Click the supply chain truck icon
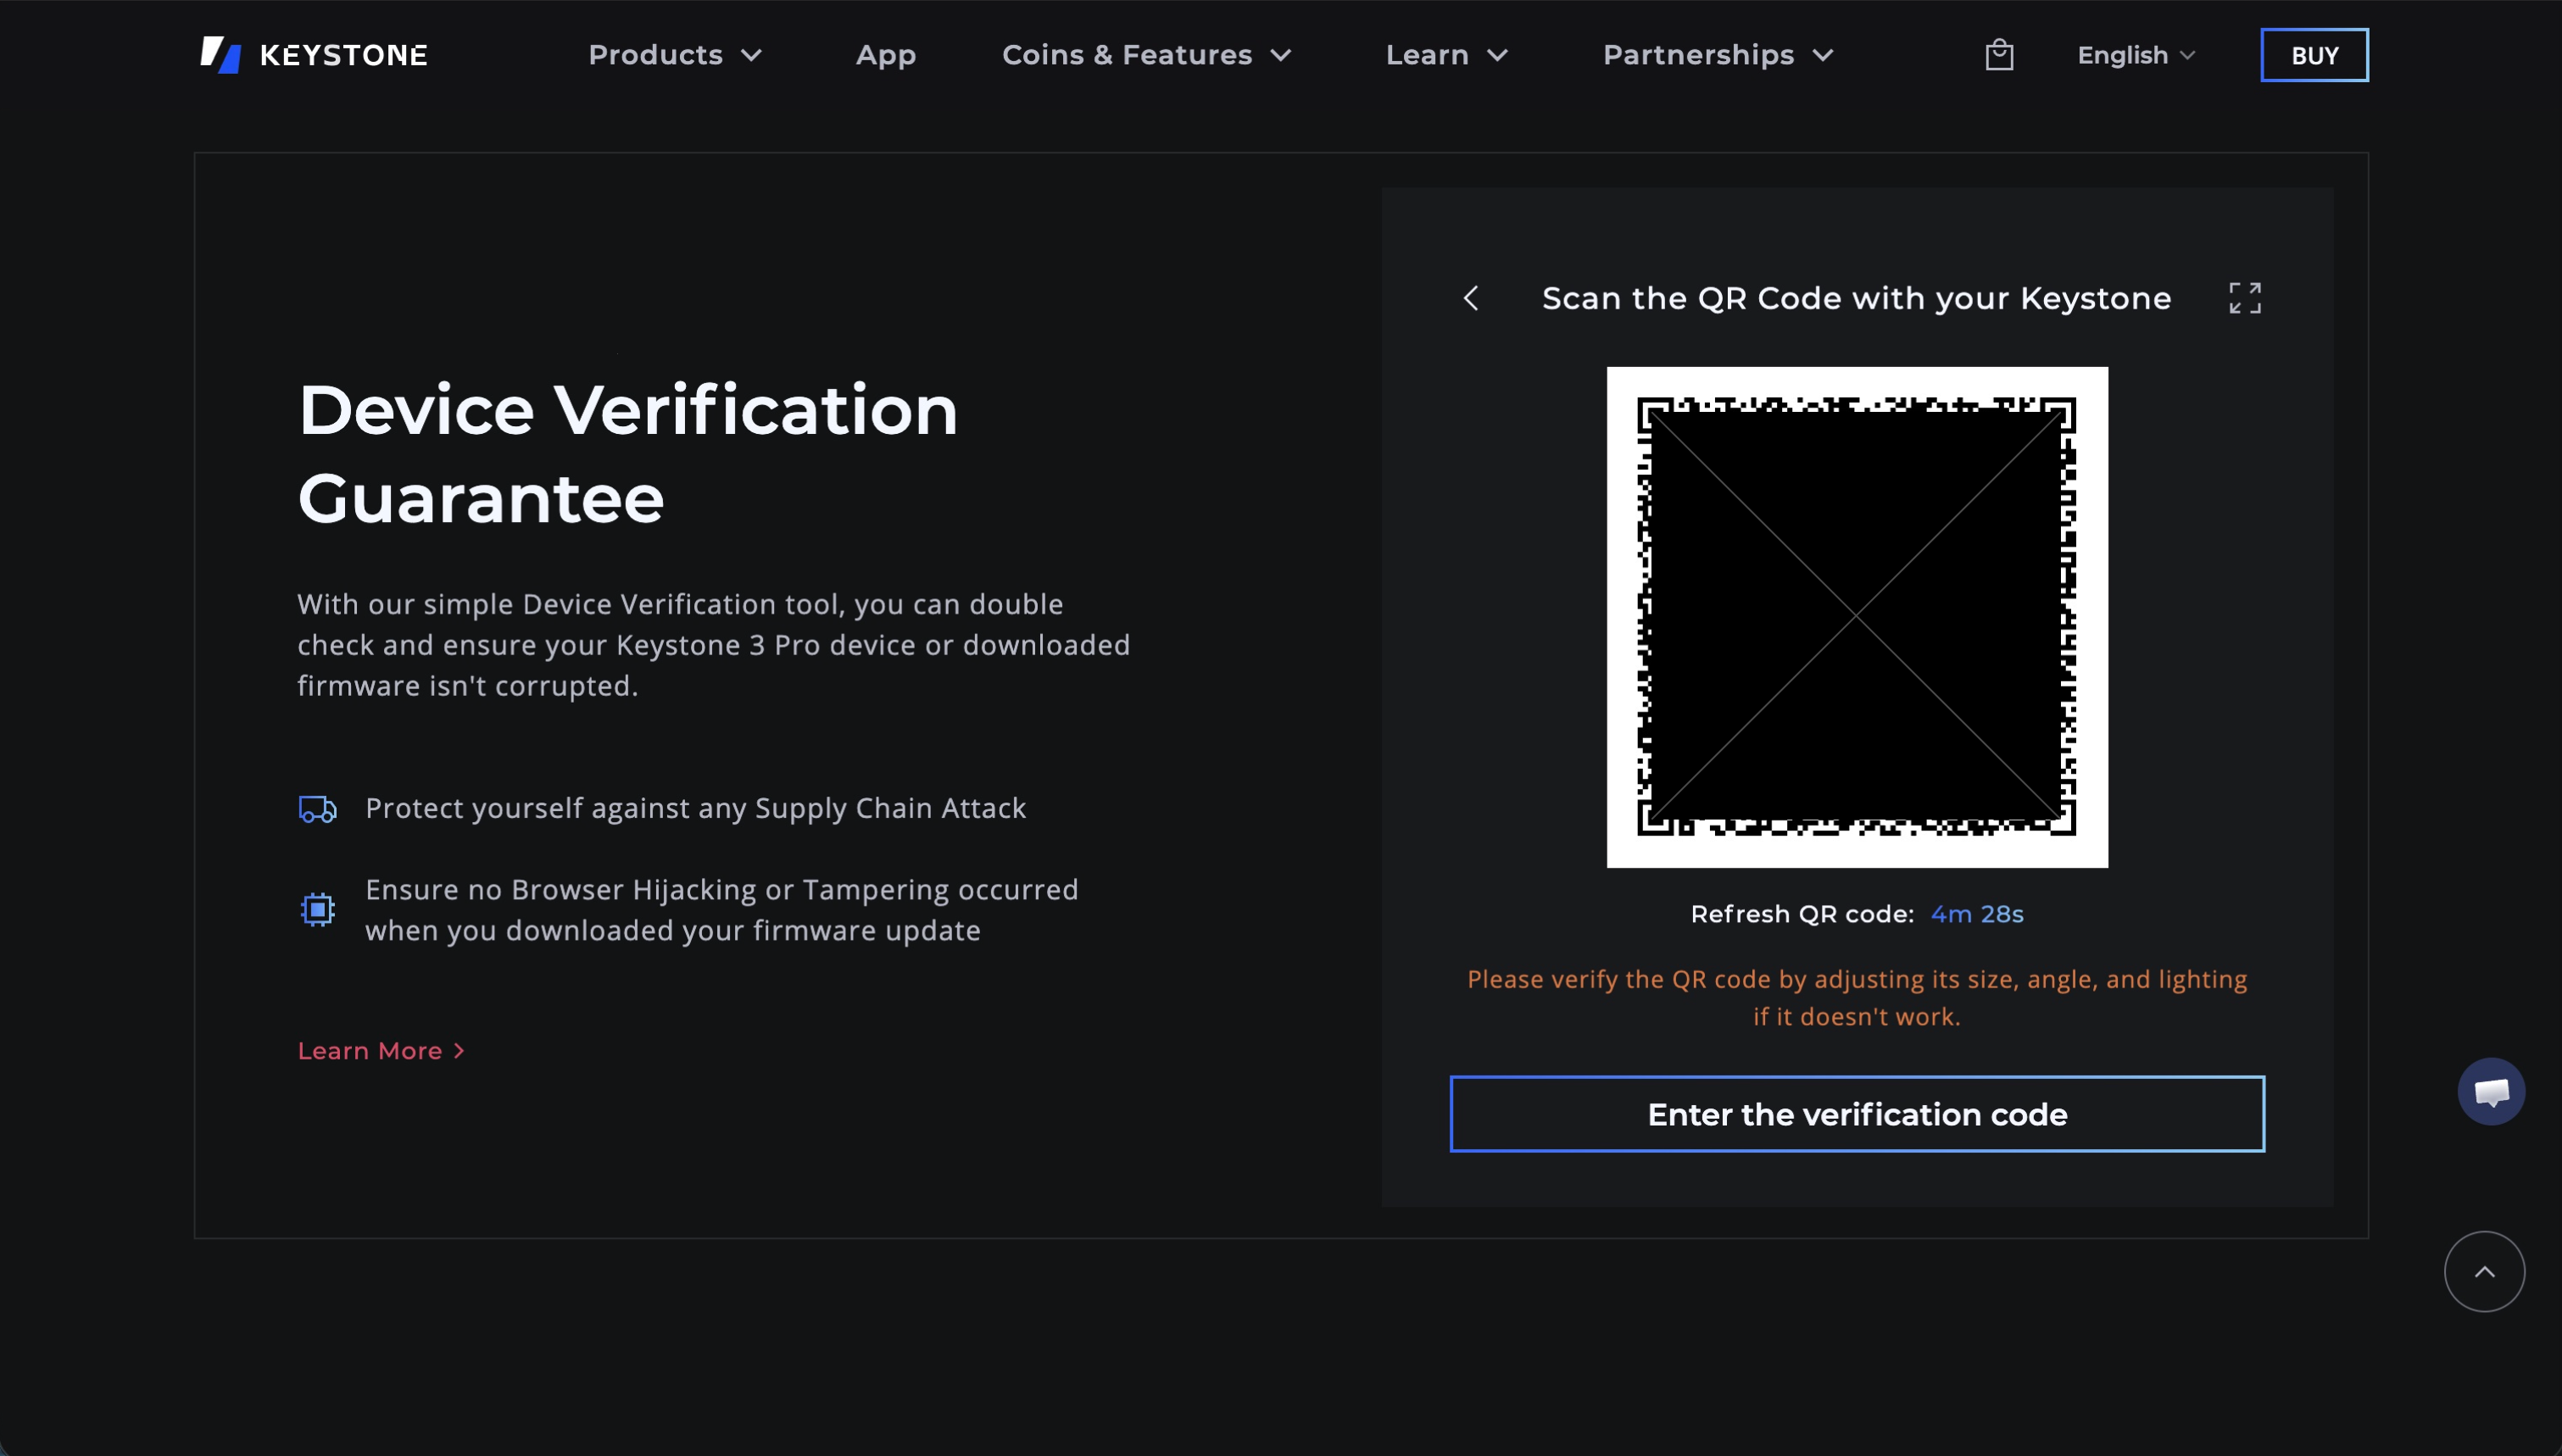Screen dimensions: 2562x1456 [x=318, y=808]
